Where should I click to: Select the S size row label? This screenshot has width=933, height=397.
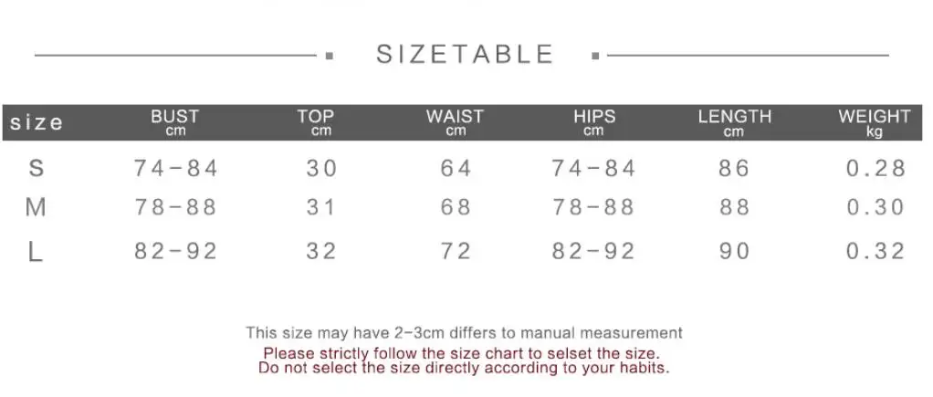37,169
